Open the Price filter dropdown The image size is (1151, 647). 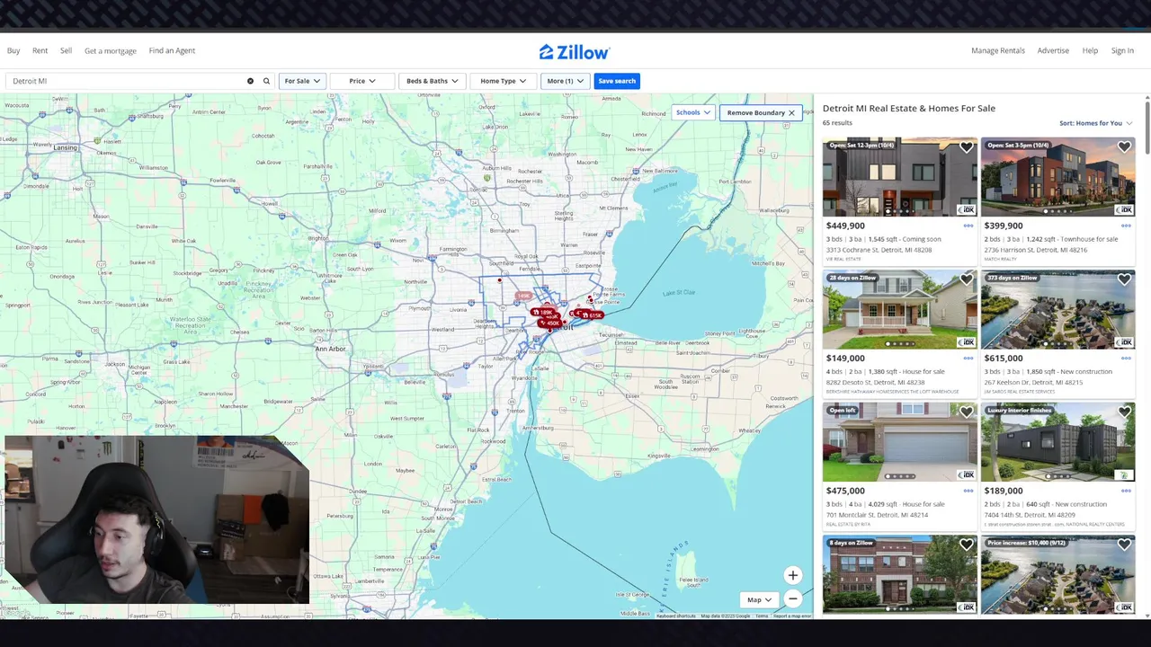(362, 81)
